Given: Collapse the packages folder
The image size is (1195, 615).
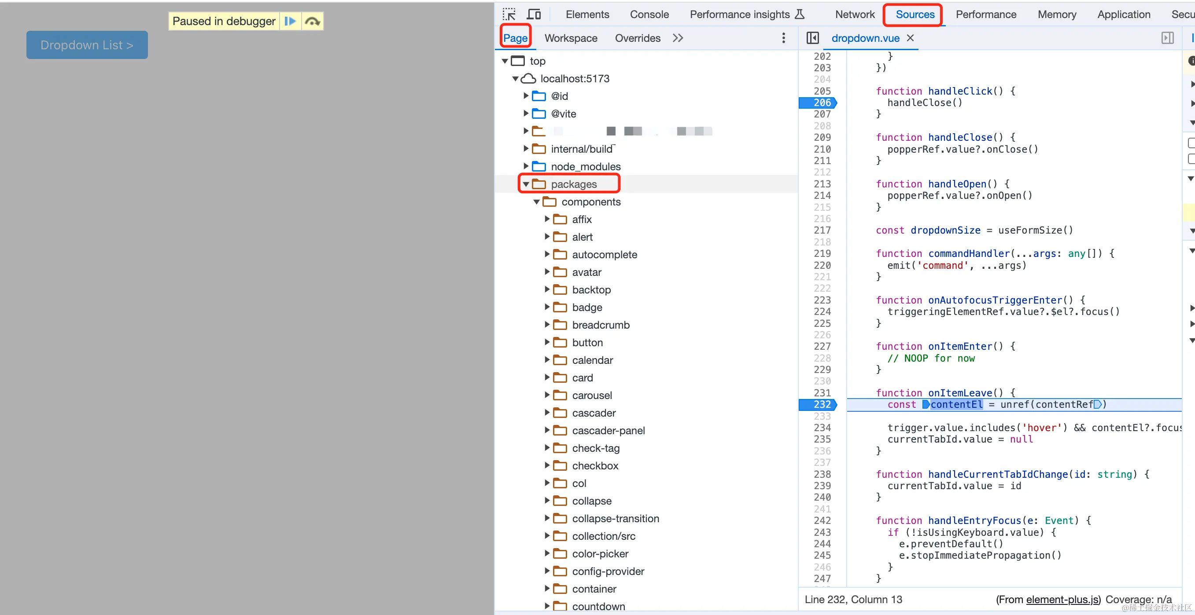Looking at the screenshot, I should point(526,184).
